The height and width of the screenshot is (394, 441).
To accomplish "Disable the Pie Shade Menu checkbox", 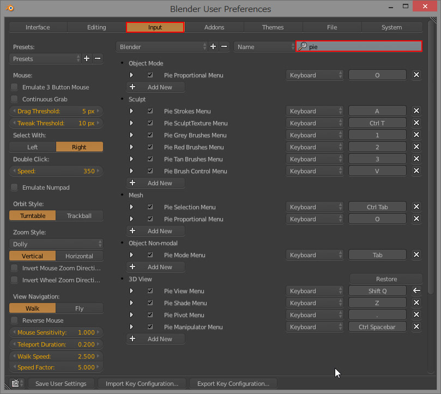I will (150, 302).
